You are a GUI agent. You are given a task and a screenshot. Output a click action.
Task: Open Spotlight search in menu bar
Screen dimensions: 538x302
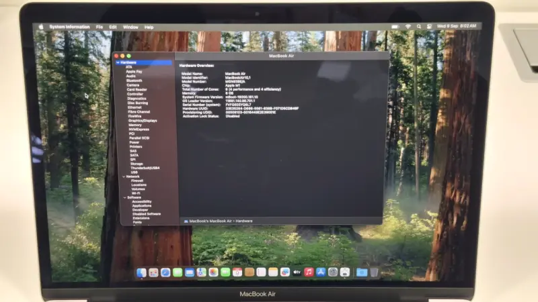[418, 26]
